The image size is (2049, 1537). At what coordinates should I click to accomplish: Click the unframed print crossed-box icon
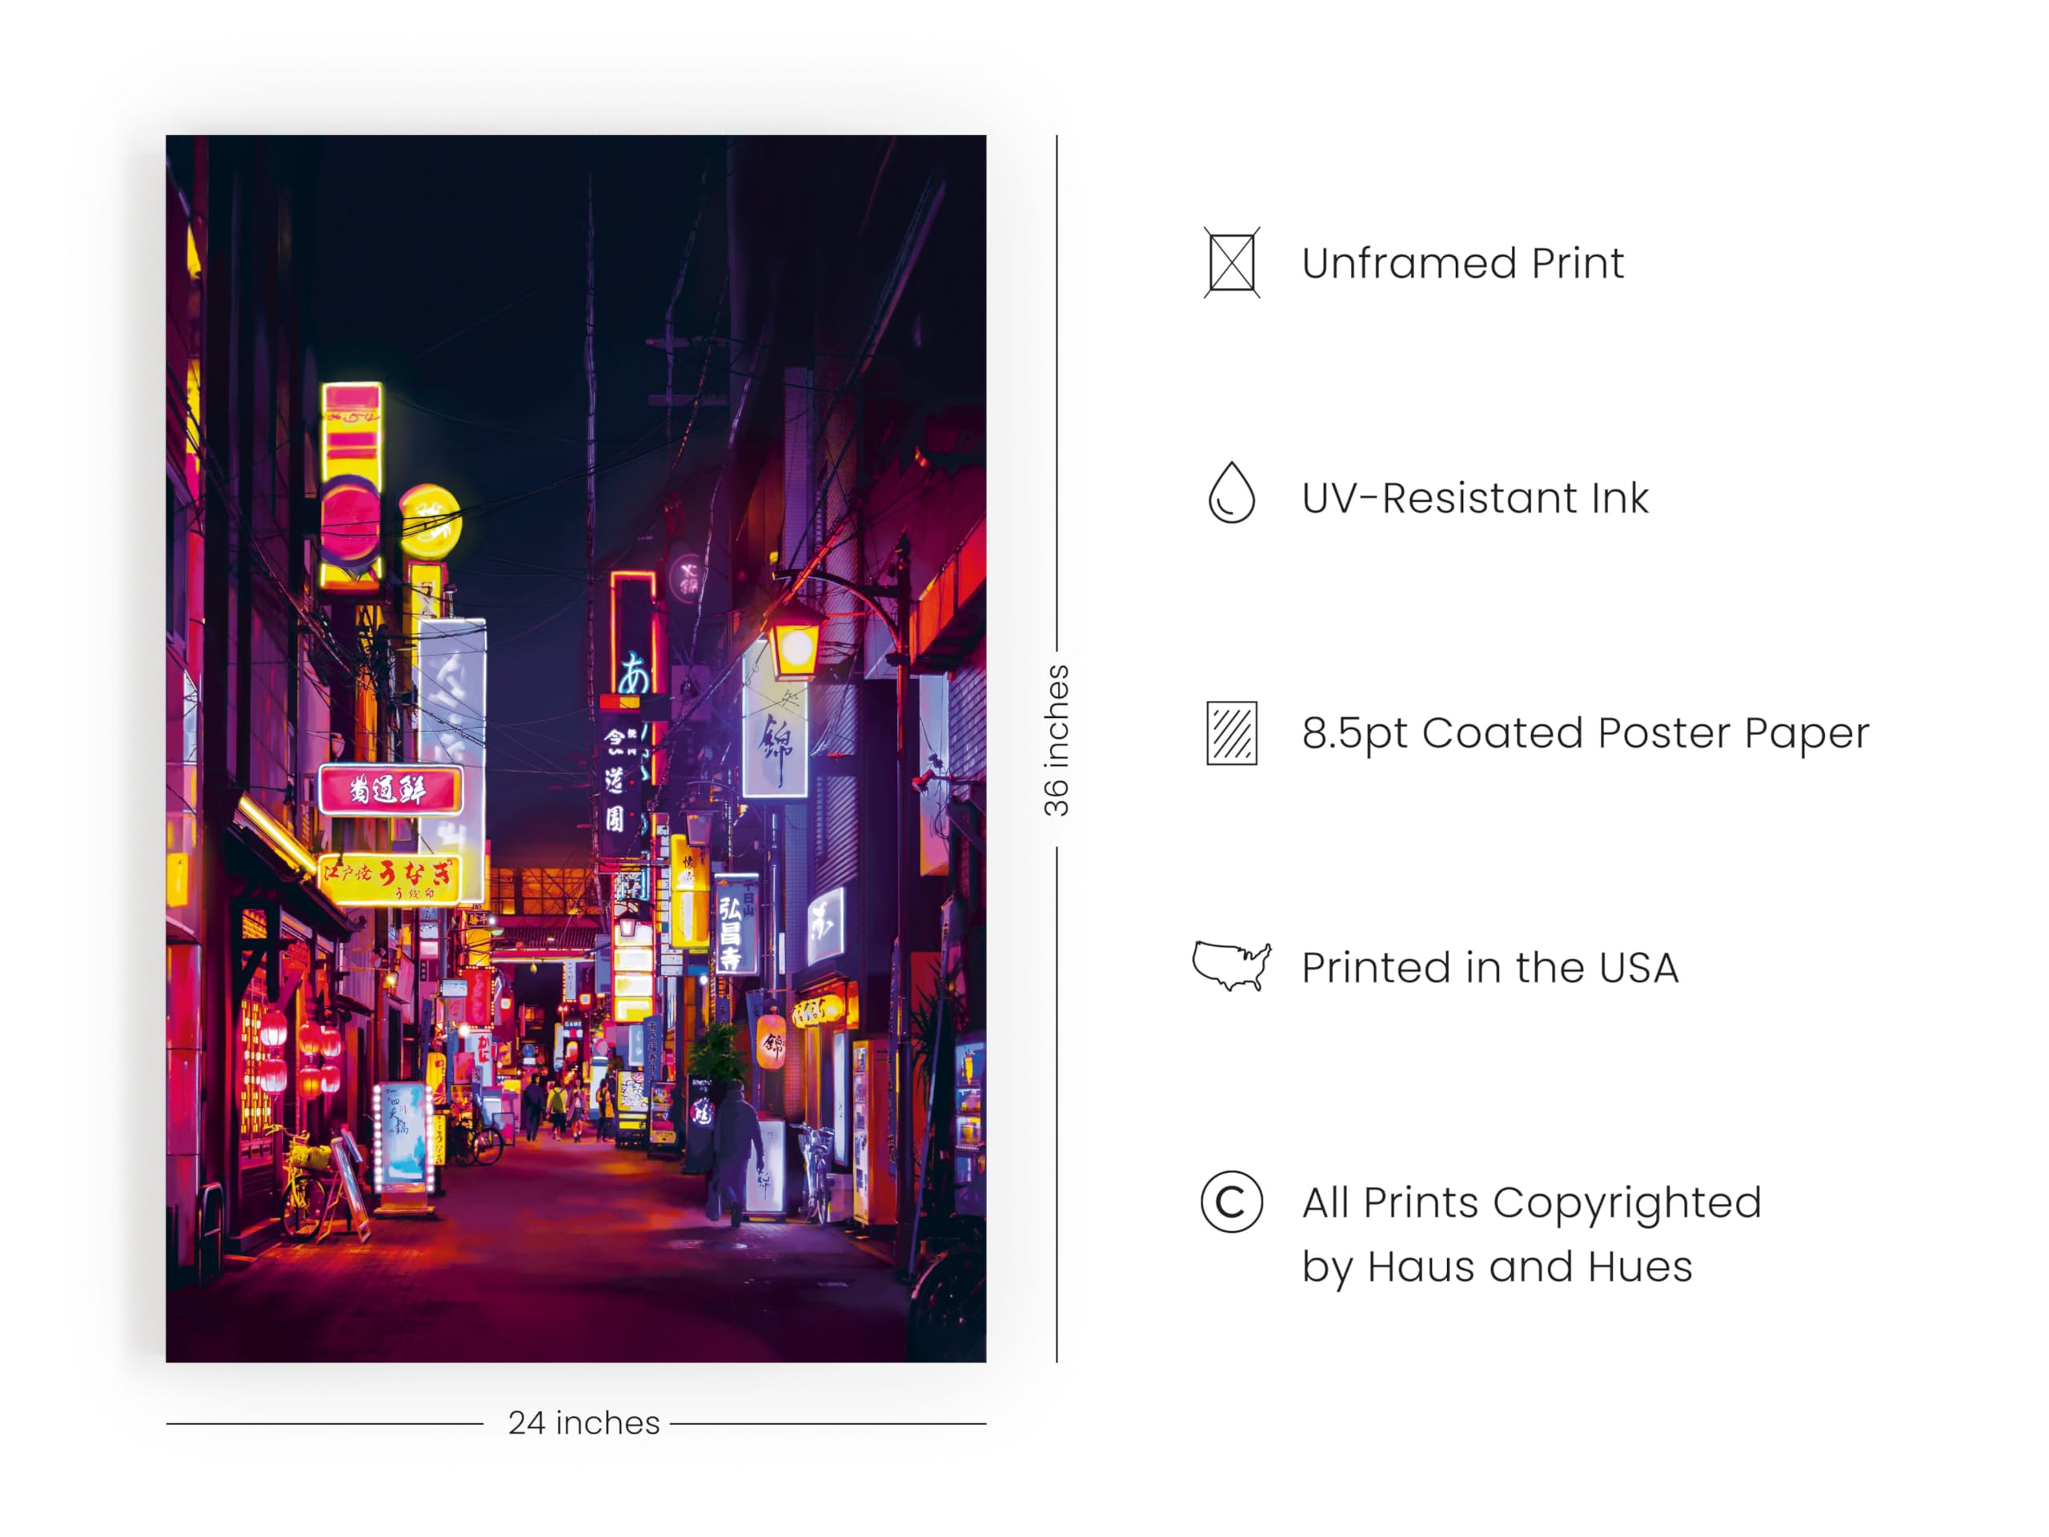(1231, 263)
